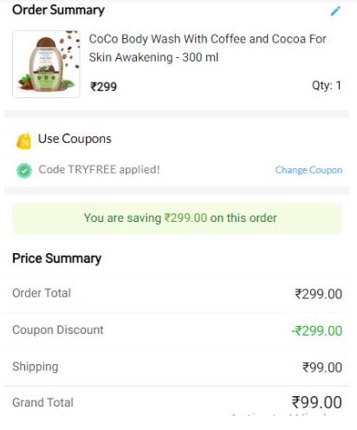Image resolution: width=357 pixels, height=430 pixels.
Task: Click the pencil edit icon for Order Summary
Action: [x=335, y=11]
